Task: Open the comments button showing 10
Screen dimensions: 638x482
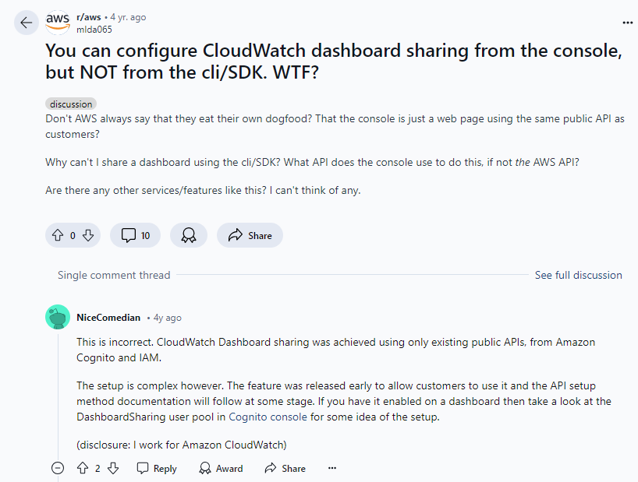Action: click(135, 235)
